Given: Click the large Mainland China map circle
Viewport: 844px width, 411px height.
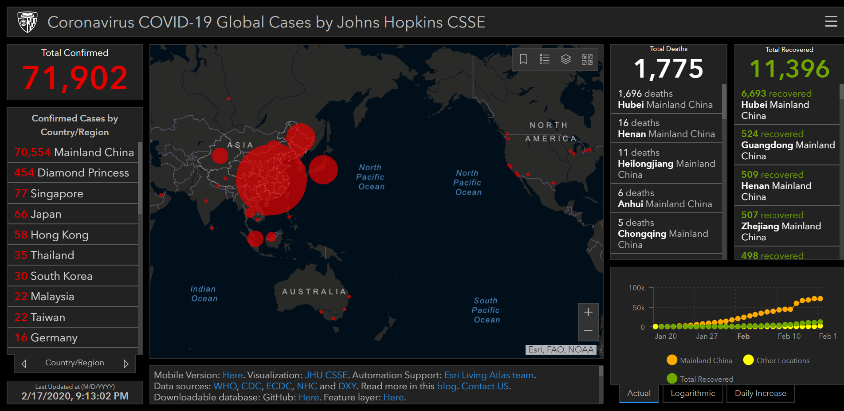Looking at the screenshot, I should tap(271, 179).
